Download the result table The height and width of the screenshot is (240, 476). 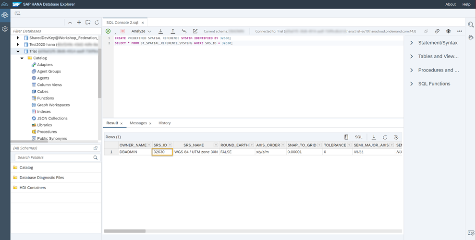tap(374, 137)
